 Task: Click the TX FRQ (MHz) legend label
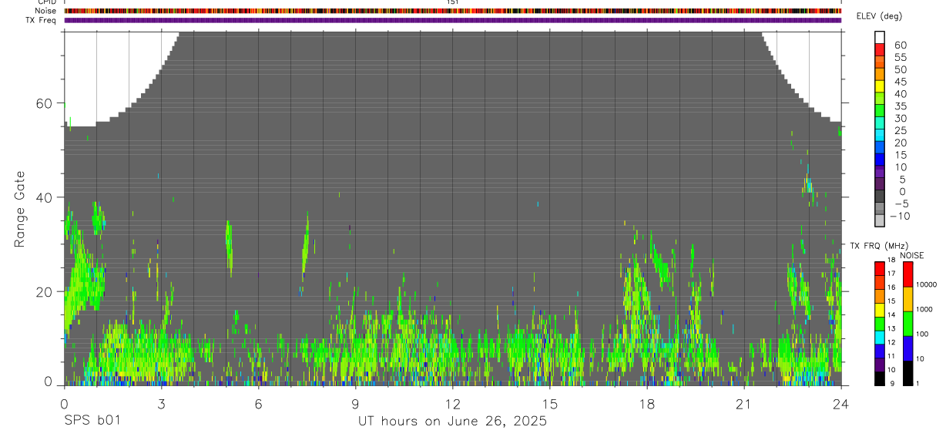[x=876, y=245]
